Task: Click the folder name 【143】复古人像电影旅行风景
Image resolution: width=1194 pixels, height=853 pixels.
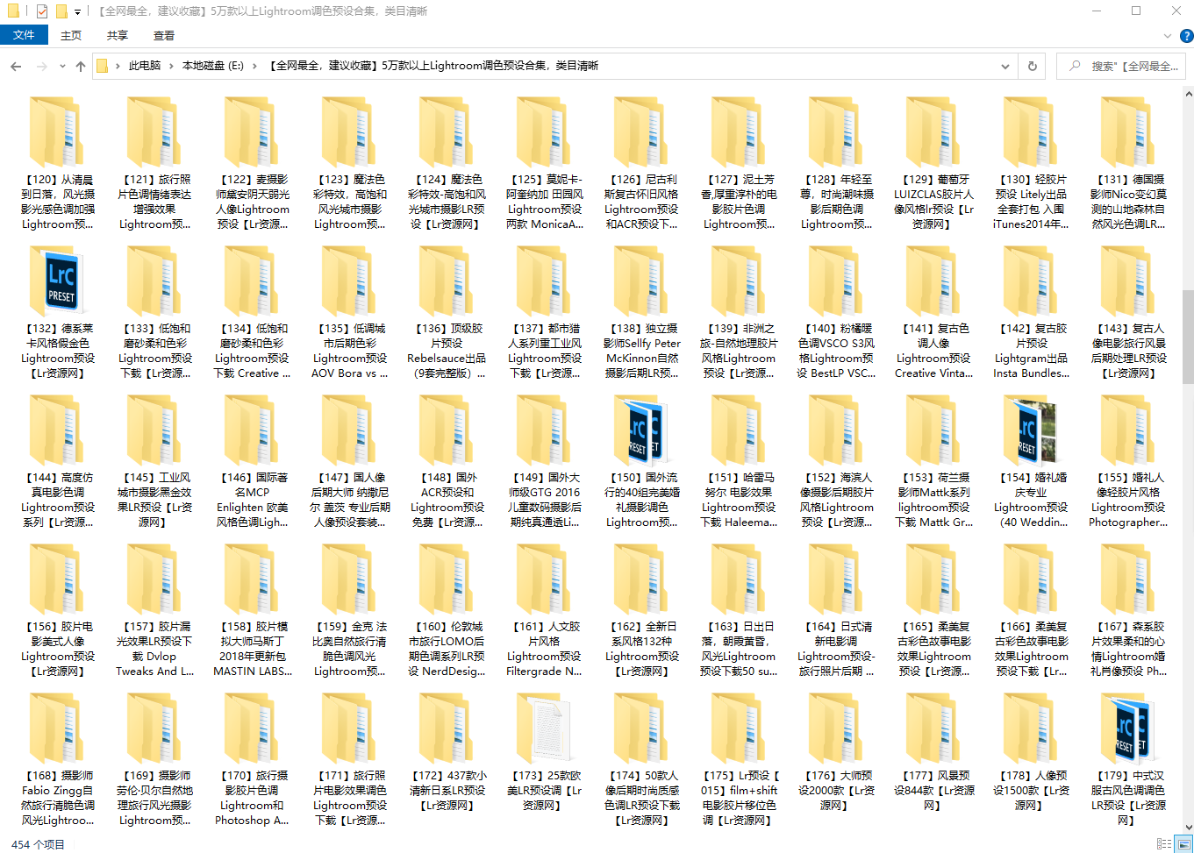Action: coord(1128,351)
